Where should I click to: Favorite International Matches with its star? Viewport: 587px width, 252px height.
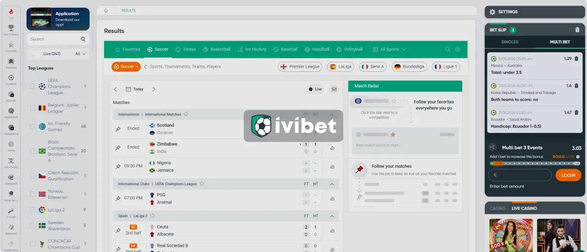coord(186,114)
